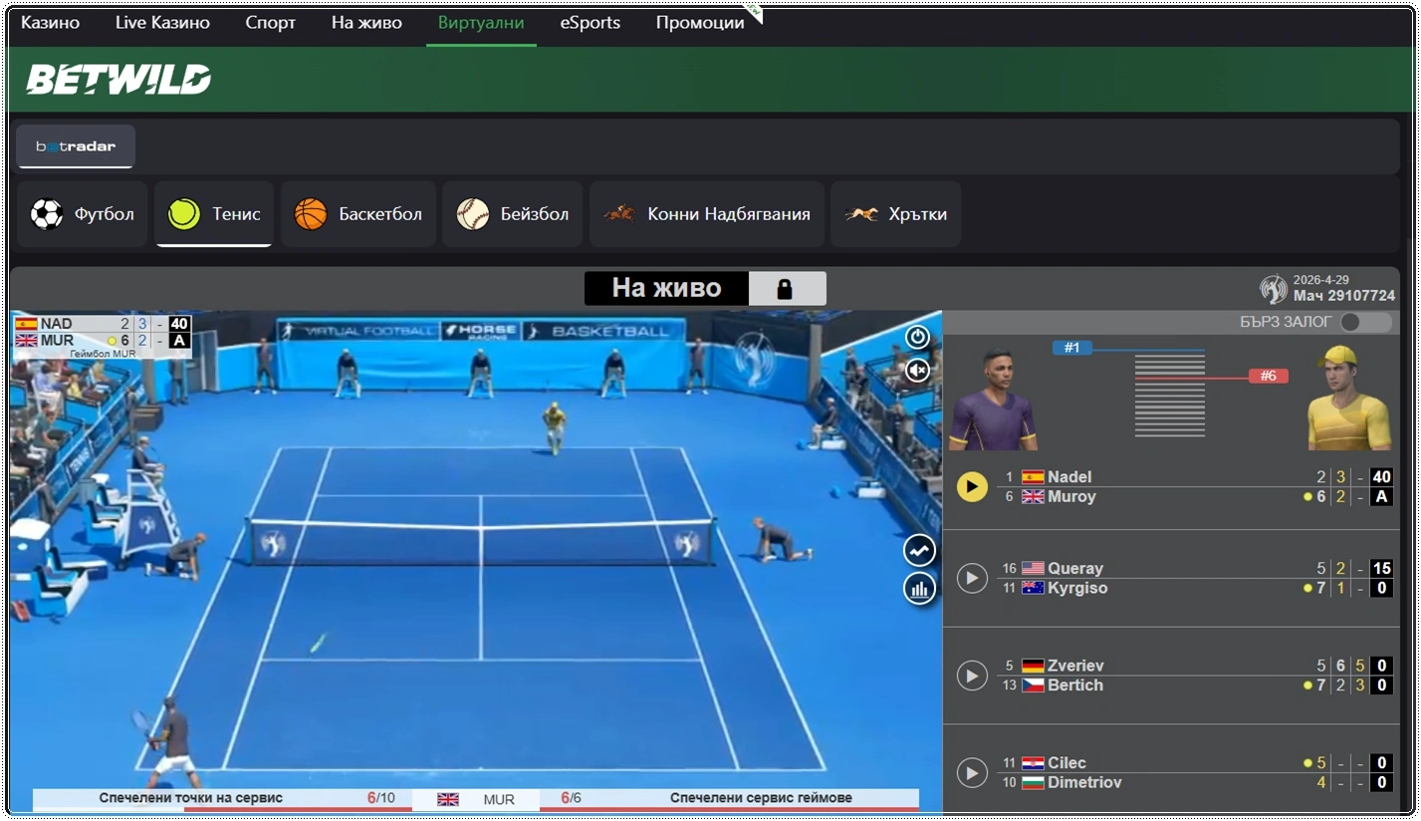This screenshot has width=1421, height=821.
Task: Play the Zveriev vs Bertich match
Action: click(972, 676)
